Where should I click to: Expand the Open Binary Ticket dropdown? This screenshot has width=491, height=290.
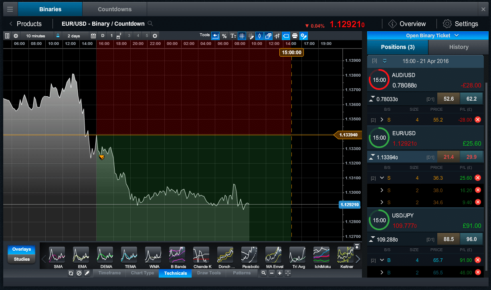coord(428,36)
